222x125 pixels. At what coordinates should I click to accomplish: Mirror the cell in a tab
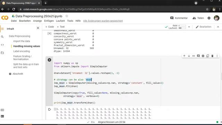[207, 56]
